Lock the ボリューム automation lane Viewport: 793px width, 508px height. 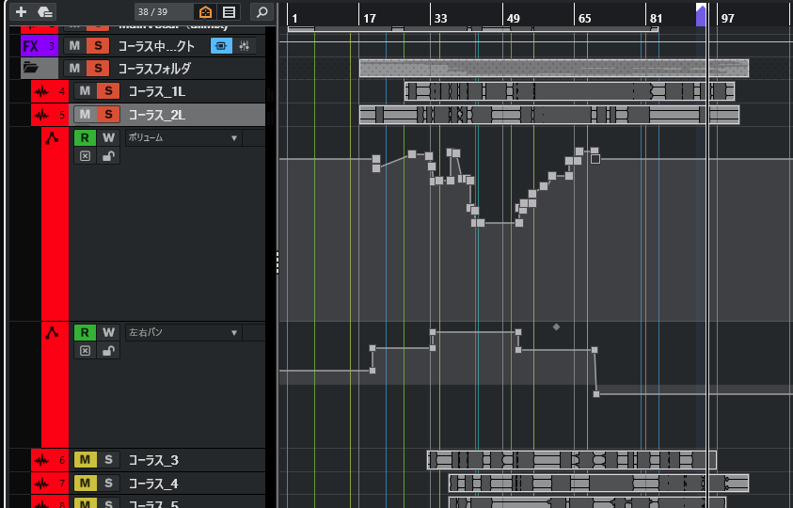108,156
